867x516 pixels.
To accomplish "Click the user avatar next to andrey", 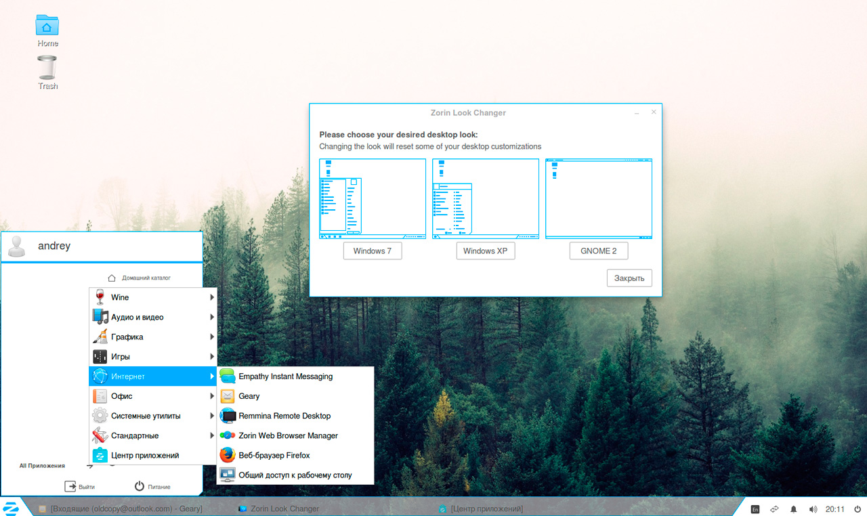I will point(17,246).
